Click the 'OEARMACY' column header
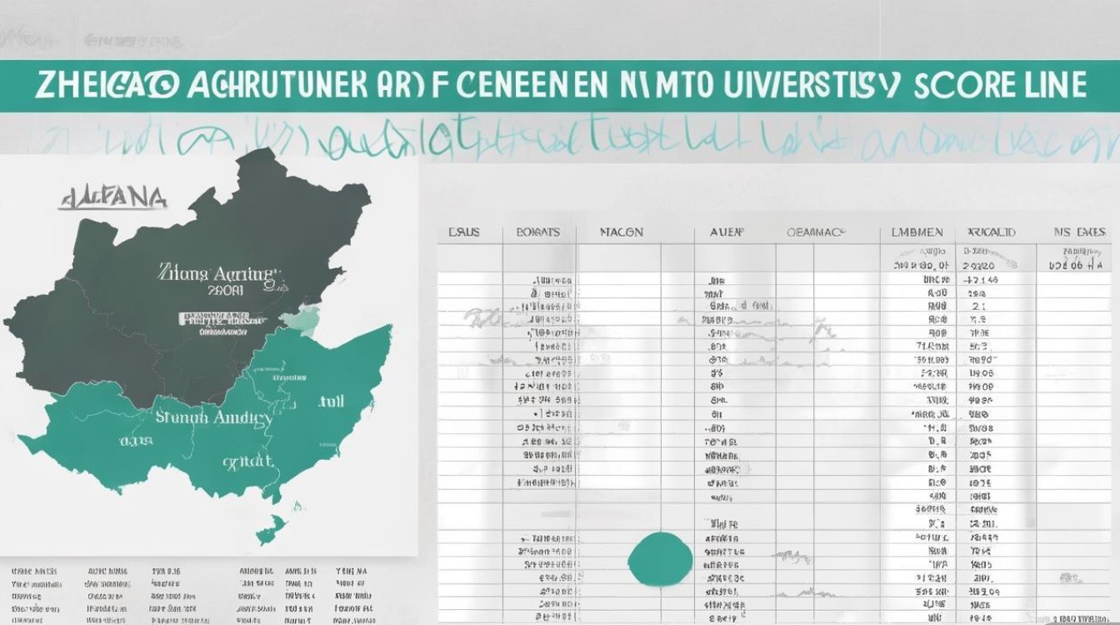Screen dimensions: 1120x625 coord(816,232)
